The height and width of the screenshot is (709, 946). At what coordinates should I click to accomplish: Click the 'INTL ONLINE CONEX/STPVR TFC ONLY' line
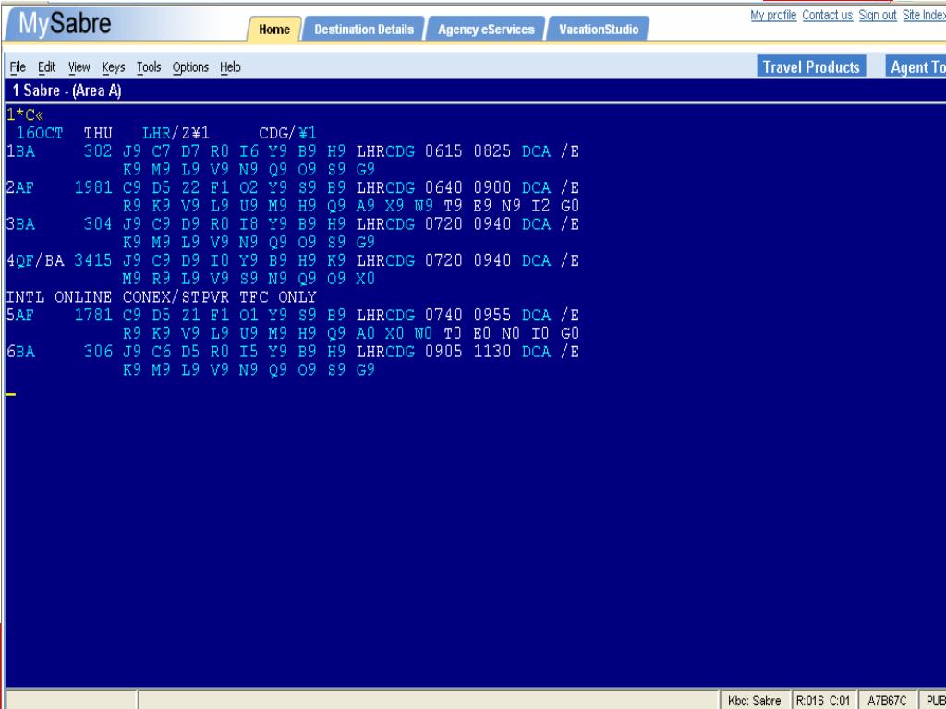(161, 297)
